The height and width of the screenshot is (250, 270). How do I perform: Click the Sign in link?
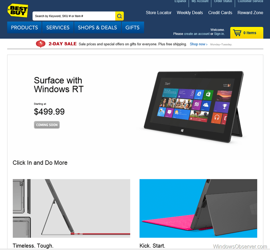point(219,34)
